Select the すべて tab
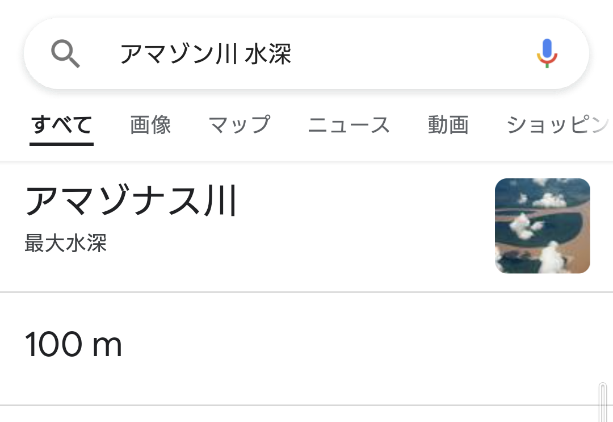The height and width of the screenshot is (422, 613). [61, 124]
